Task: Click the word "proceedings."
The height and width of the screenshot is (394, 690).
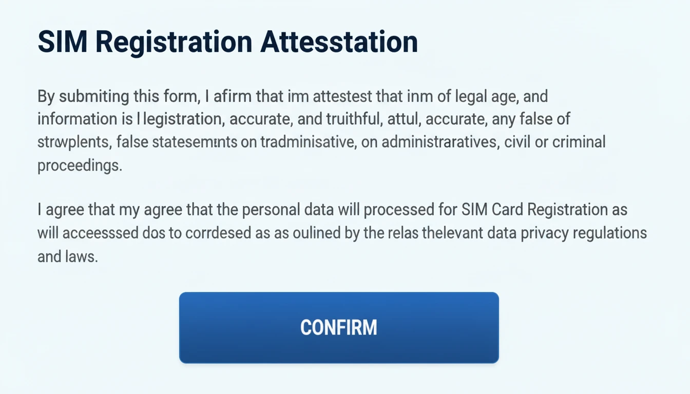Action: [x=80, y=165]
